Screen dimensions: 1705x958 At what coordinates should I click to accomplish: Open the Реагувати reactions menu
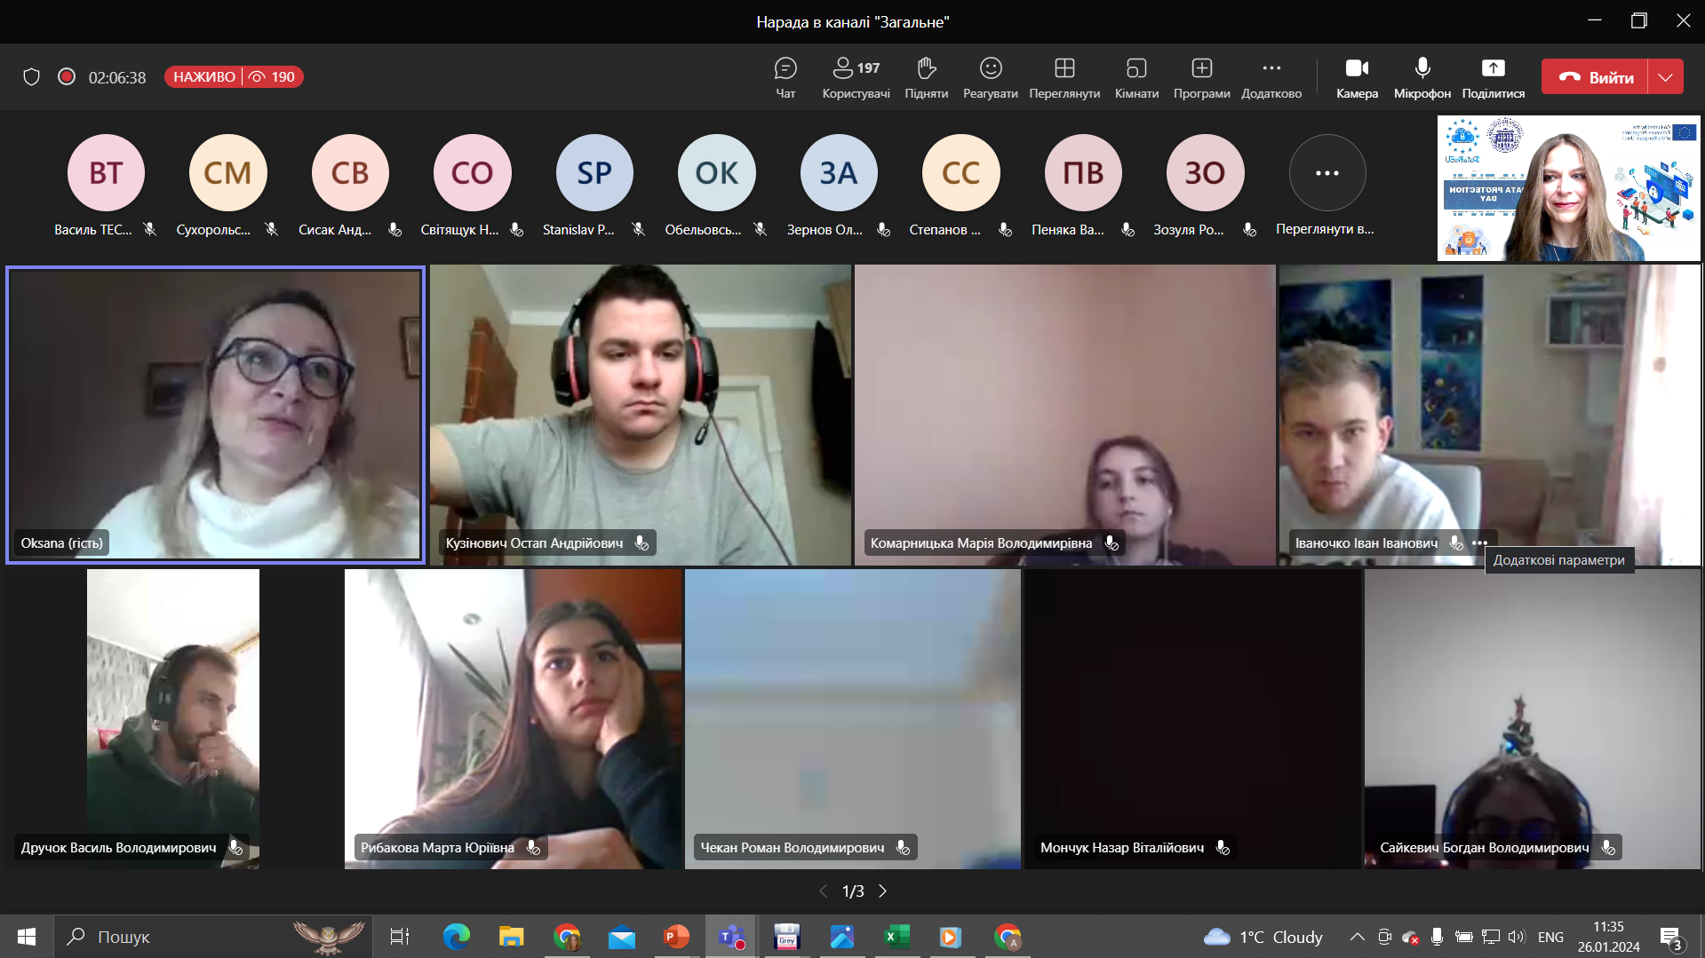coord(990,77)
